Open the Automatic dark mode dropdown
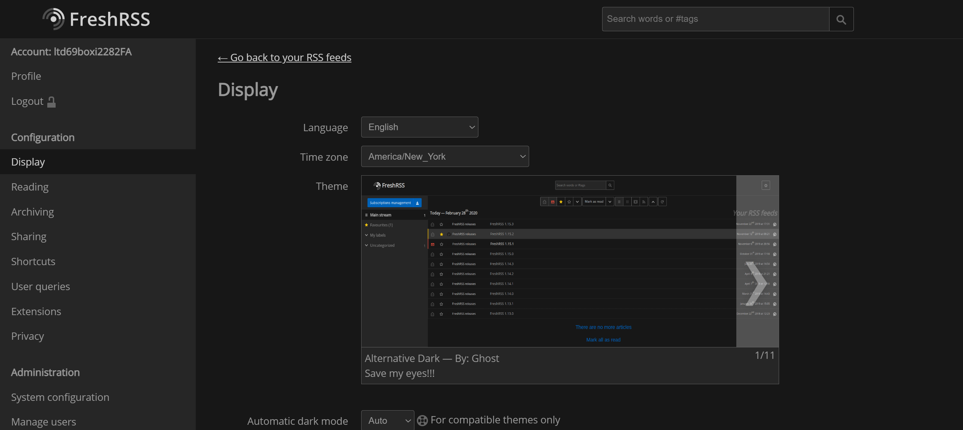Screen dimensions: 963x430 point(387,420)
